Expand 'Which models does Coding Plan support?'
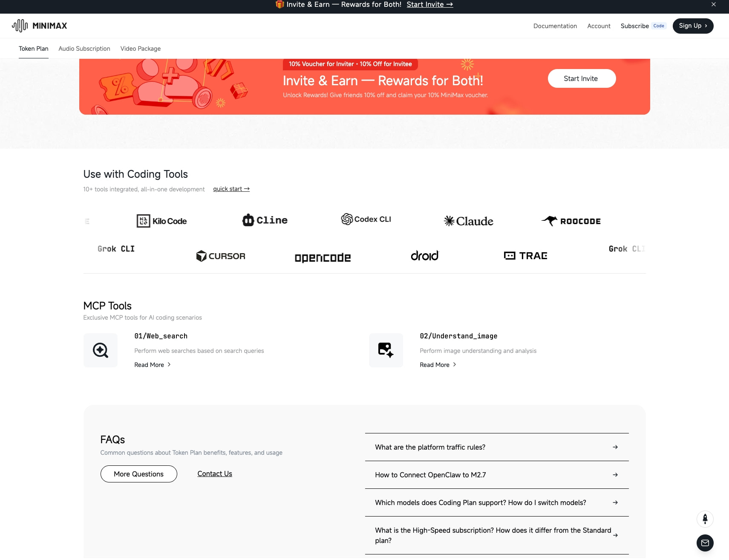 pos(497,502)
